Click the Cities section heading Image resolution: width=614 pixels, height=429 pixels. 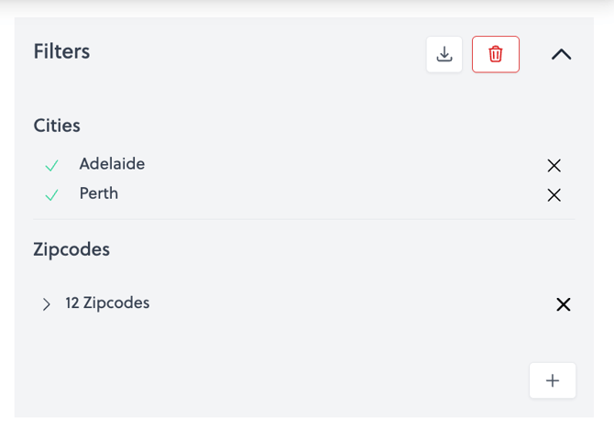(57, 126)
